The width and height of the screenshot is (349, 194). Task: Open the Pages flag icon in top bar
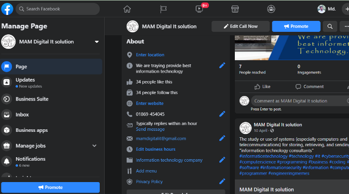coord(163,9)
